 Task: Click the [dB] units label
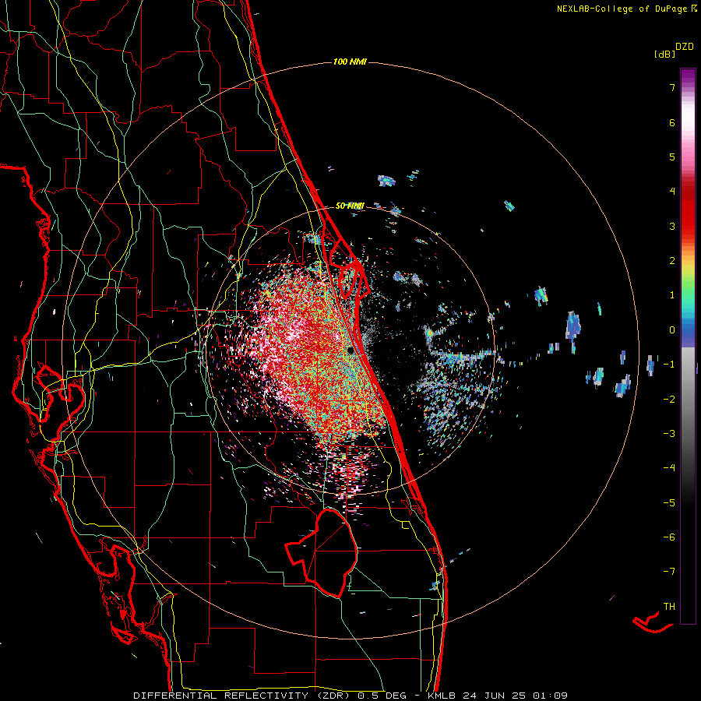coord(664,54)
